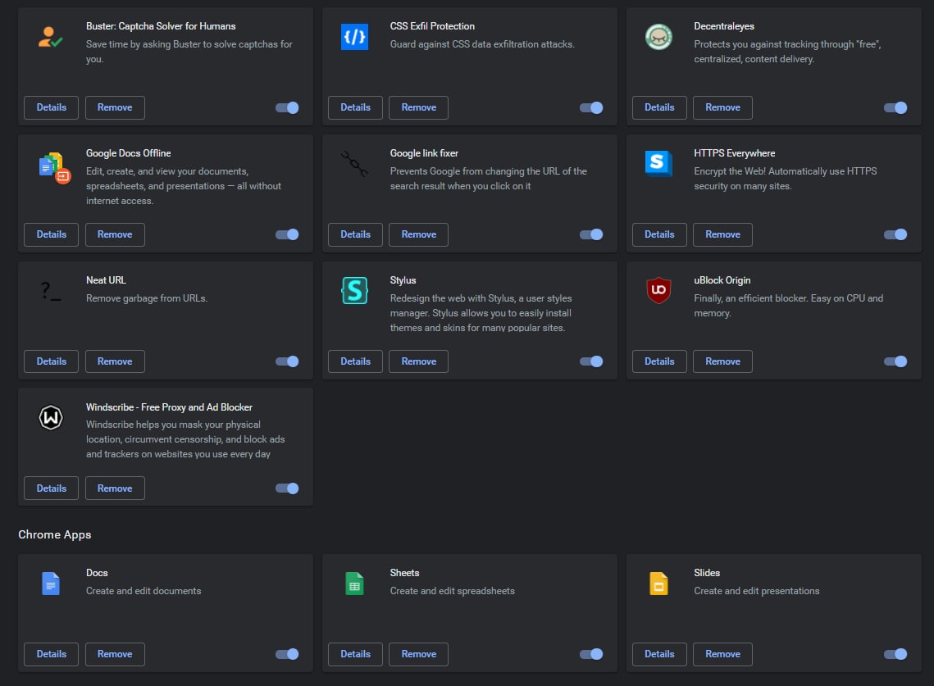Turn off uBlock Origin

(895, 361)
